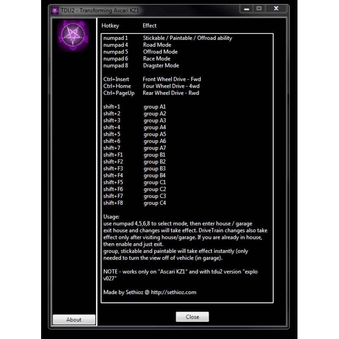This screenshot has width=339, height=339.
Task: Click the 'group A2' text
Action: point(155,114)
